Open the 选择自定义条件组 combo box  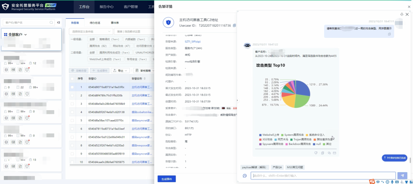click(91, 32)
